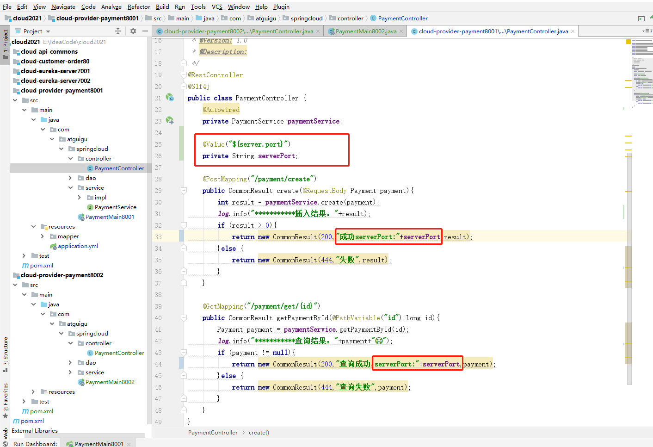This screenshot has height=447, width=653.
Task: Select cloud-api-commons module
Action: click(x=49, y=51)
